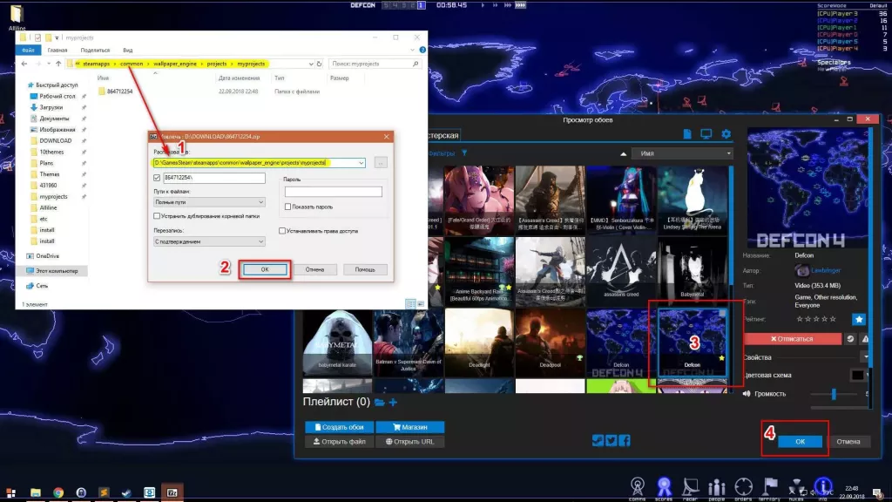This screenshot has height=502, width=892.
Task: Click the folder icon beside Плейлист
Action: [380, 402]
